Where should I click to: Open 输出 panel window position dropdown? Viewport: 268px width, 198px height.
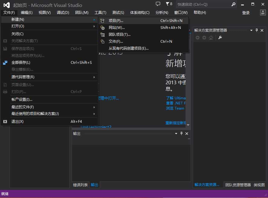tap(176, 134)
